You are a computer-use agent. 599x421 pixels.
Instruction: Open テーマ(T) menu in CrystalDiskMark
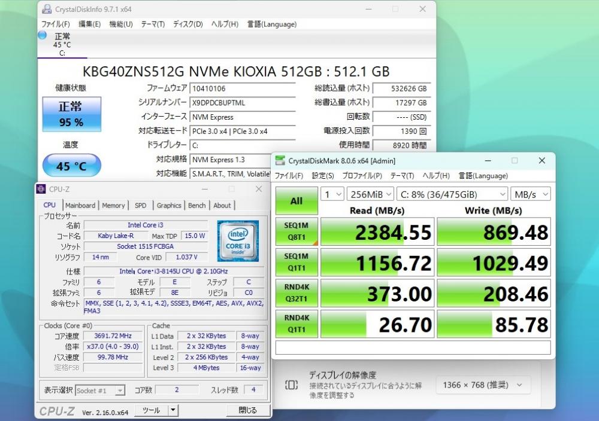click(x=402, y=175)
